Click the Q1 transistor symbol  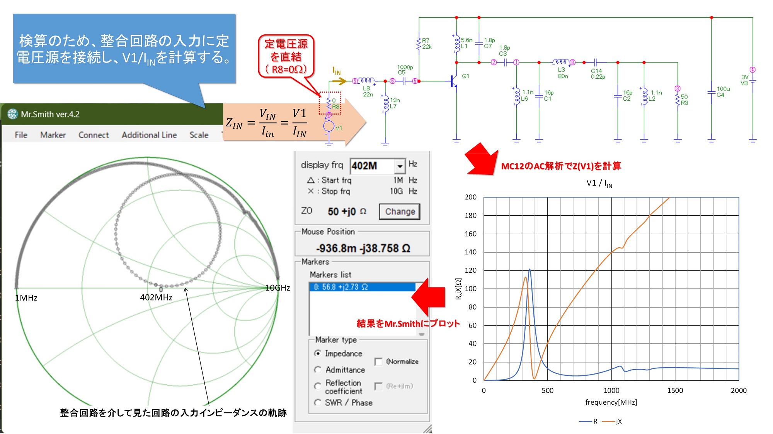pos(454,81)
